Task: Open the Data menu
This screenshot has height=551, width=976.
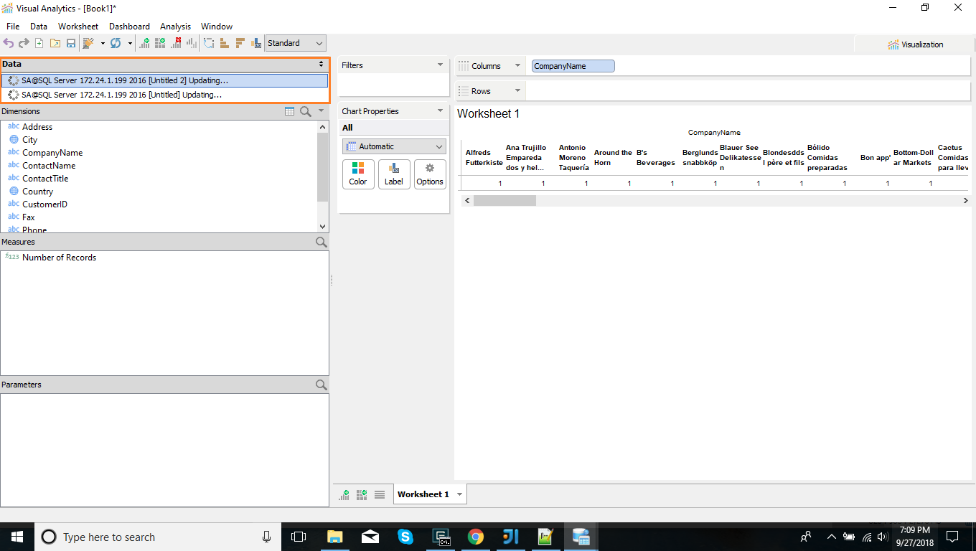Action: pyautogui.click(x=39, y=27)
